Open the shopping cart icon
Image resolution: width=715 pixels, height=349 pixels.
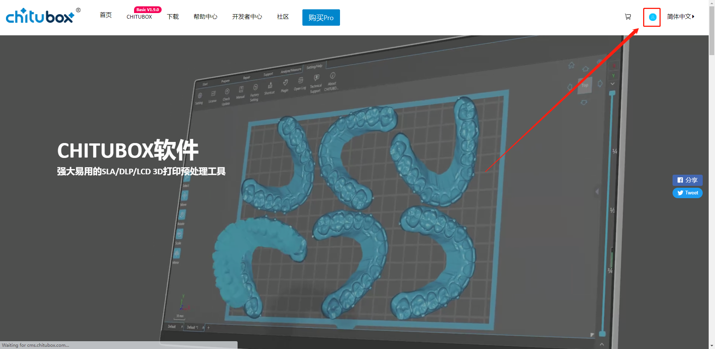(628, 17)
